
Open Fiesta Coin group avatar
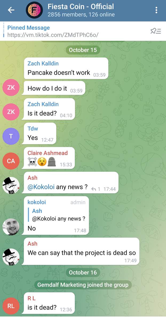[34, 10]
